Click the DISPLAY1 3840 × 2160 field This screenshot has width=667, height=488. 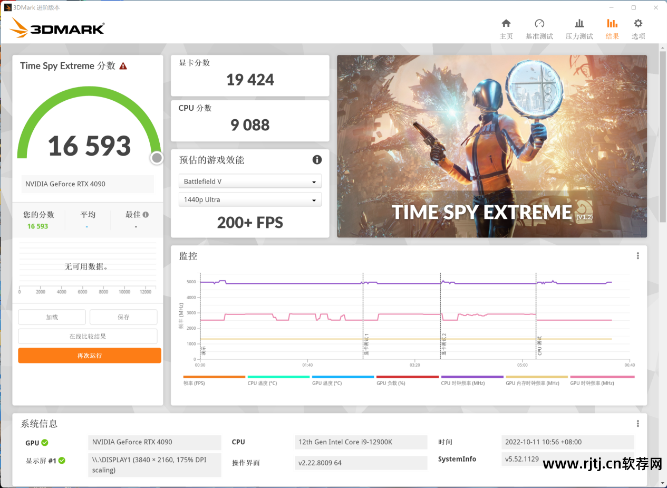coord(154,465)
